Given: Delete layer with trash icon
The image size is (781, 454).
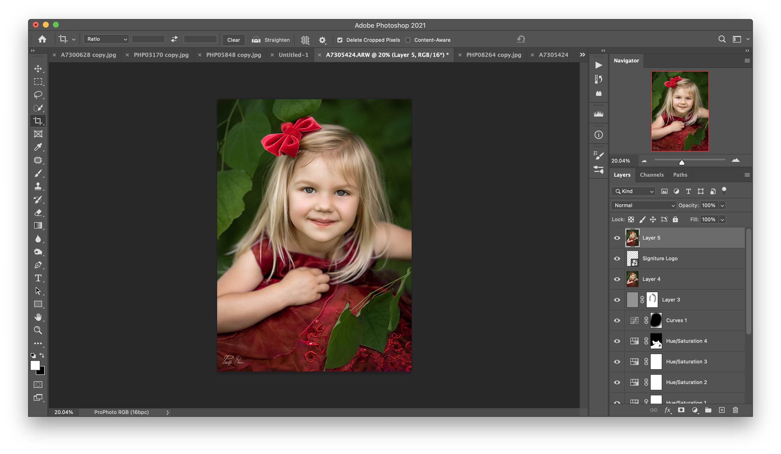Looking at the screenshot, I should point(735,410).
